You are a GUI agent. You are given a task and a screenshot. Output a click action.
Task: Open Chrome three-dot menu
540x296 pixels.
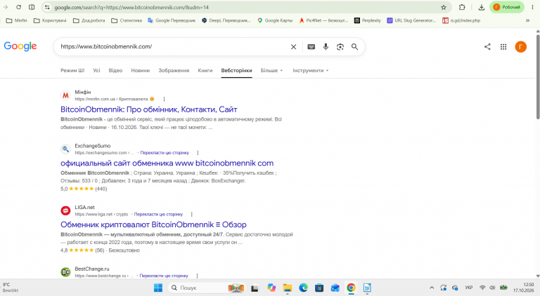532,7
